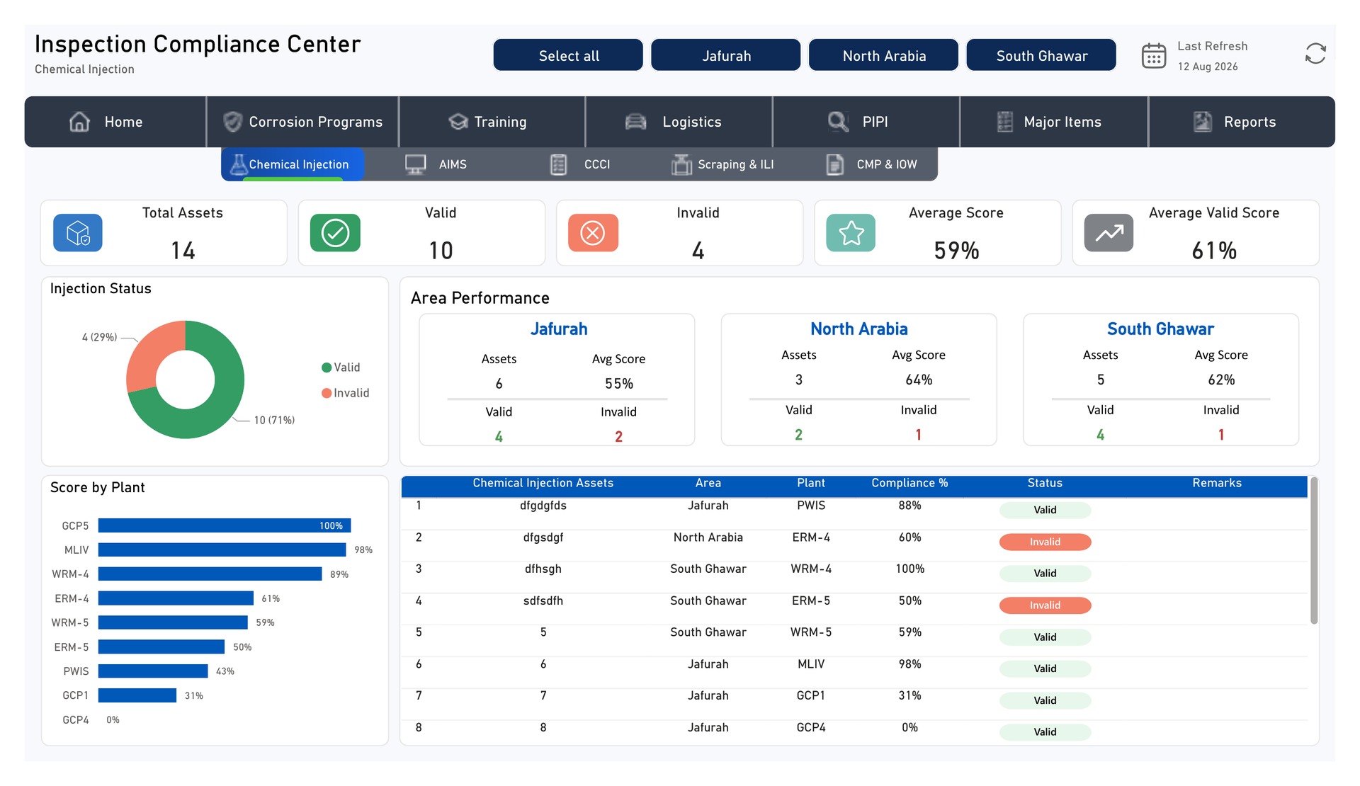The width and height of the screenshot is (1360, 786).
Task: Click the Home house icon
Action: pos(79,122)
